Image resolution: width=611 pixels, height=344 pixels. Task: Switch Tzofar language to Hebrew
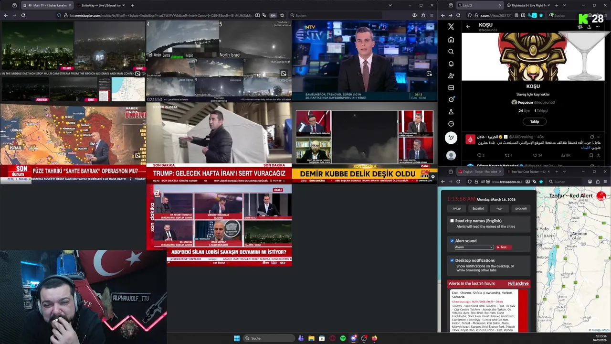(x=457, y=208)
